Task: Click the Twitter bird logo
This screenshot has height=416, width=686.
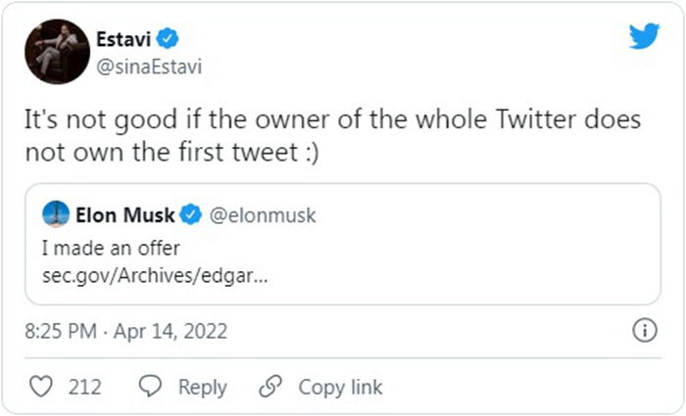Action: [x=644, y=36]
